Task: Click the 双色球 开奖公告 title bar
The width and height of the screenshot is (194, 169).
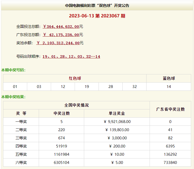Action: pyautogui.click(x=97, y=5)
